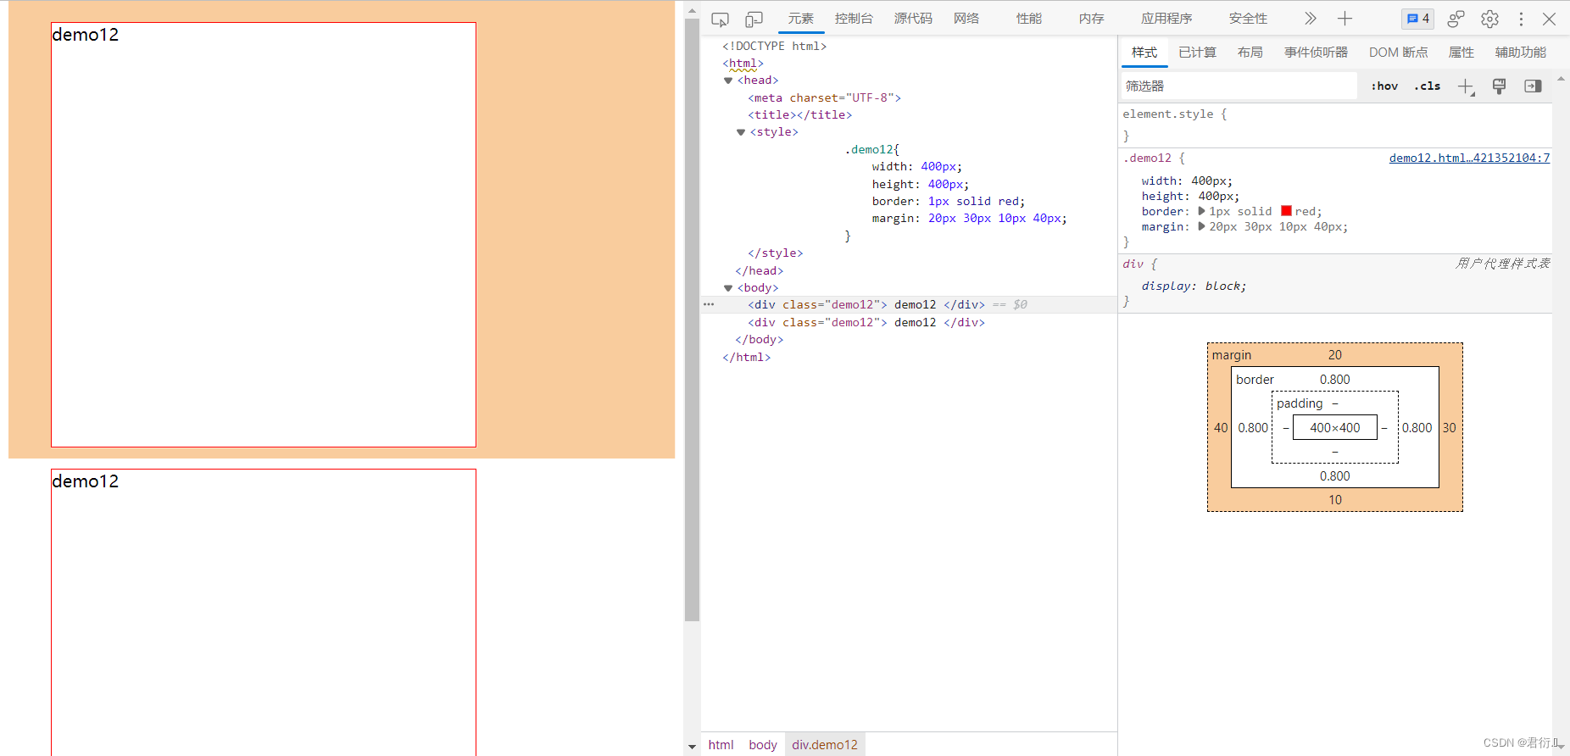Open DevTools settings gear
Viewport: 1570px width, 756px height.
1489,19
